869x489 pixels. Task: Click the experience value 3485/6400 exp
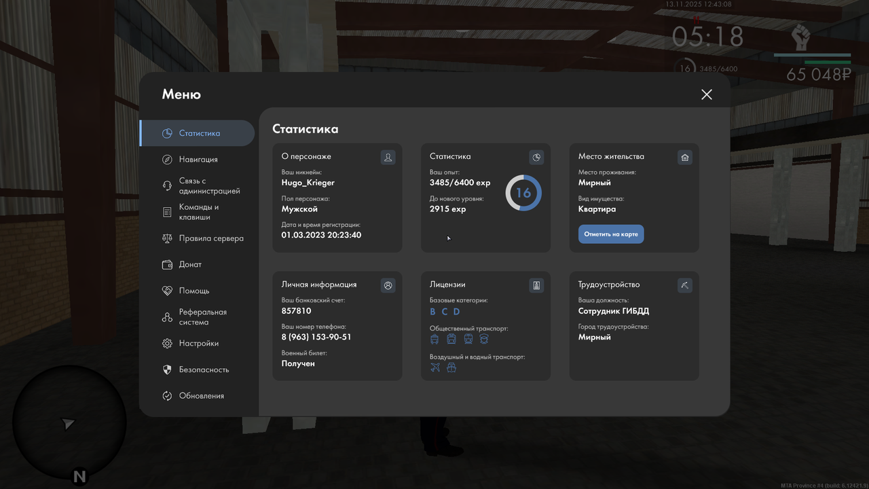(x=460, y=183)
